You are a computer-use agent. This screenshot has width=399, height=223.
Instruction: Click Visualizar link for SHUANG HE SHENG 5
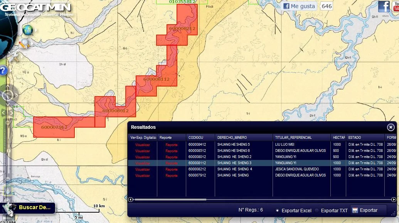[143, 145]
